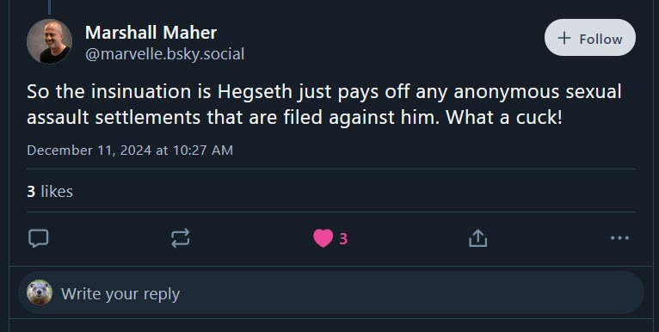Click the pink like count 3
659x332 pixels.
pos(343,239)
